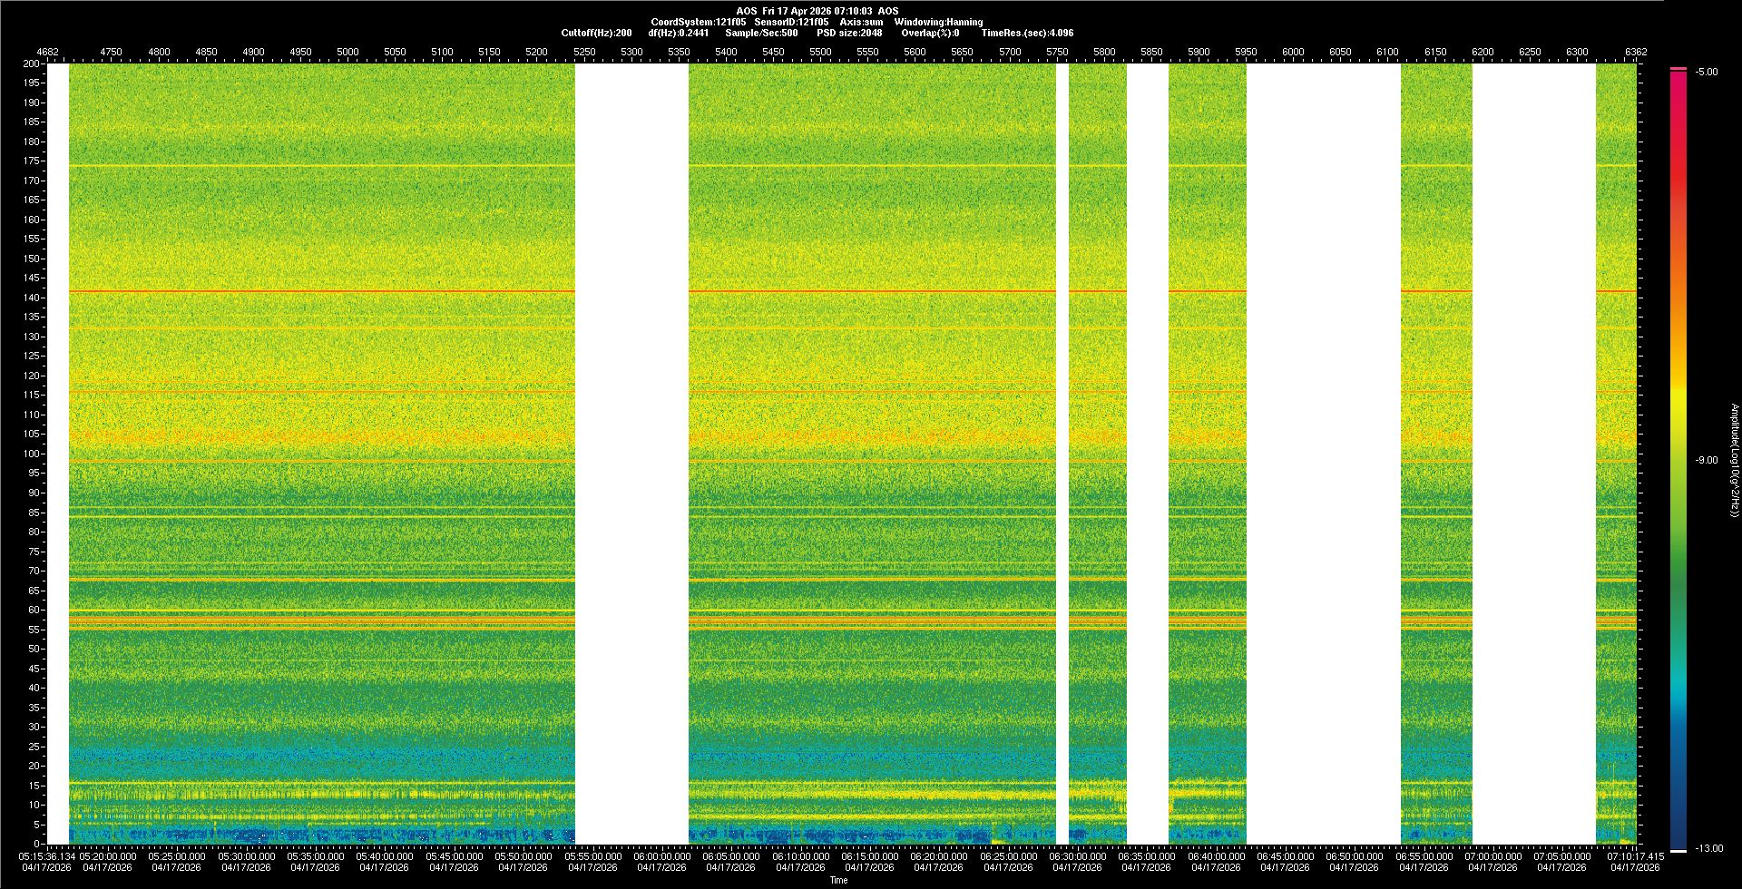Click the Cutoff(Hz):200 header parameter

[596, 33]
